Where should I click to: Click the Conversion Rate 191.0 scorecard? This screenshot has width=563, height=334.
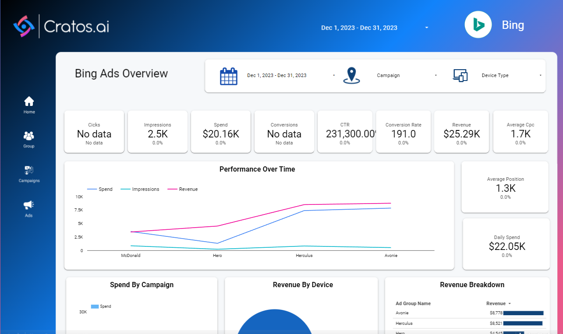coord(404,132)
